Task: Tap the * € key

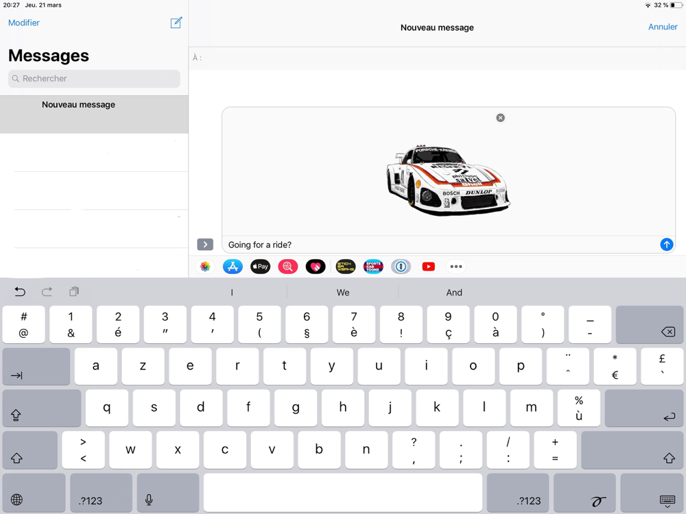Action: 615,366
